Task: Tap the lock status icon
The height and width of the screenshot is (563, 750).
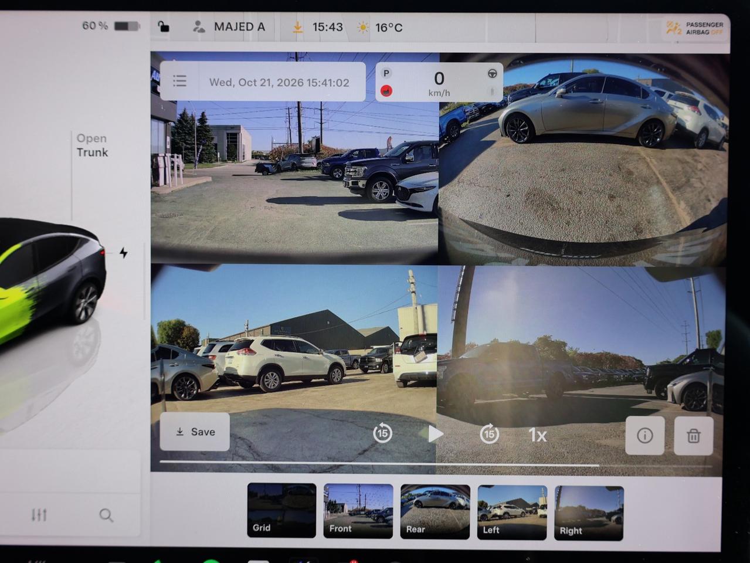Action: [x=164, y=26]
